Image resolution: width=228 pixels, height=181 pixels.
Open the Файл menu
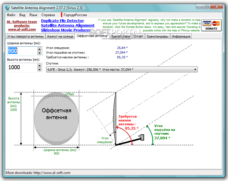click(x=11, y=15)
